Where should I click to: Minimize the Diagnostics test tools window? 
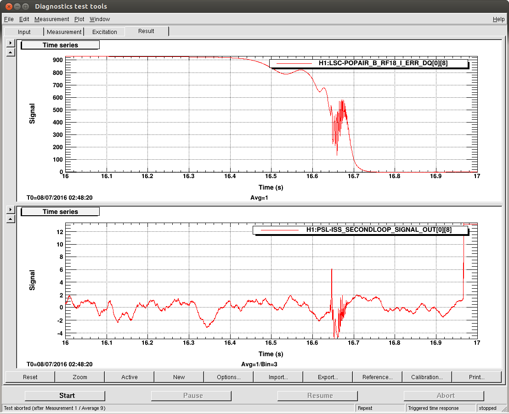tap(17, 6)
